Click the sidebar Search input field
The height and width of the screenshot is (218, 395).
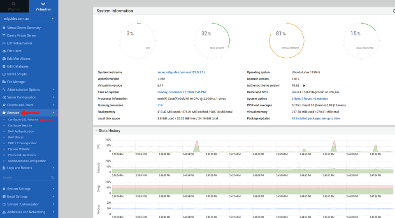point(25,178)
